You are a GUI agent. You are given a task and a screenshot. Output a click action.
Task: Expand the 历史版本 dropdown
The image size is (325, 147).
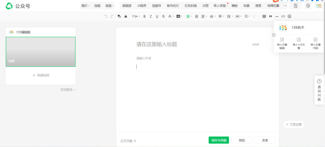pyautogui.click(x=68, y=90)
